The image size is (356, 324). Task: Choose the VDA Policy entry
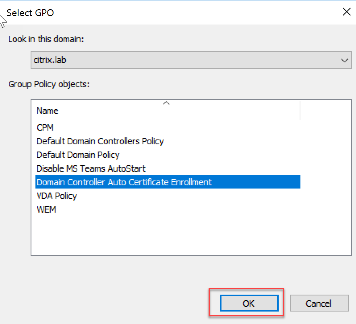(56, 196)
